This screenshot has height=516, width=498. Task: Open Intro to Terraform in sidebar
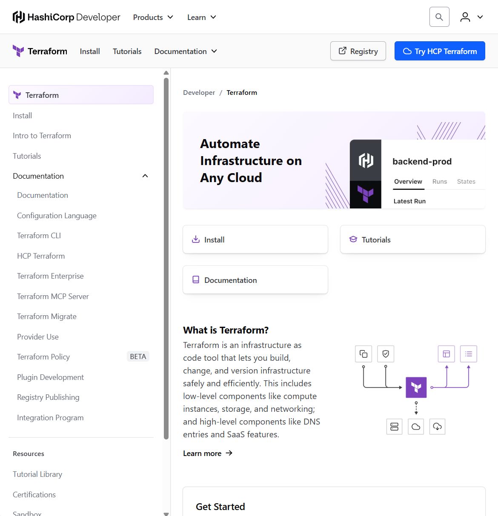[42, 136]
